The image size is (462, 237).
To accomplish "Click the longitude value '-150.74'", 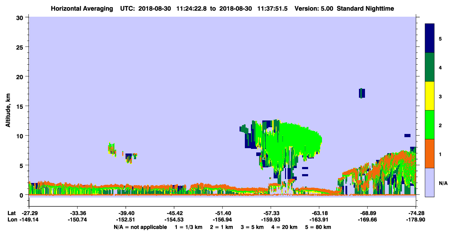I will coord(77,220).
